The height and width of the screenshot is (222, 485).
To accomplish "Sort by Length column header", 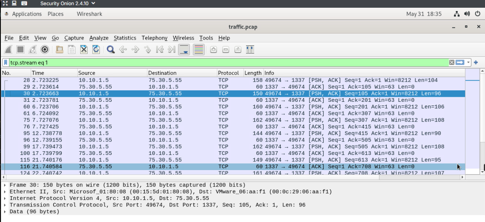I will pyautogui.click(x=253, y=73).
